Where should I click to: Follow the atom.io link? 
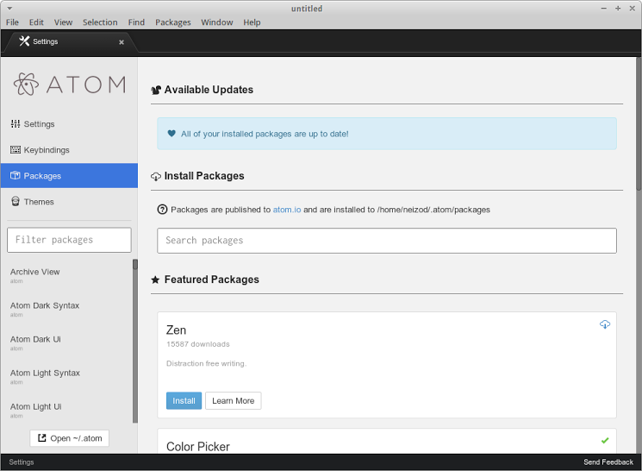point(287,210)
